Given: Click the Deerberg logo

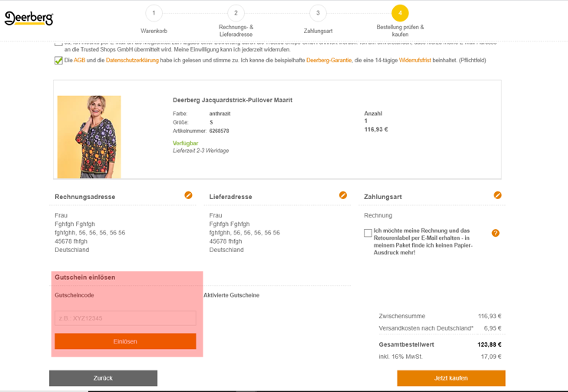Looking at the screenshot, I should point(29,18).
